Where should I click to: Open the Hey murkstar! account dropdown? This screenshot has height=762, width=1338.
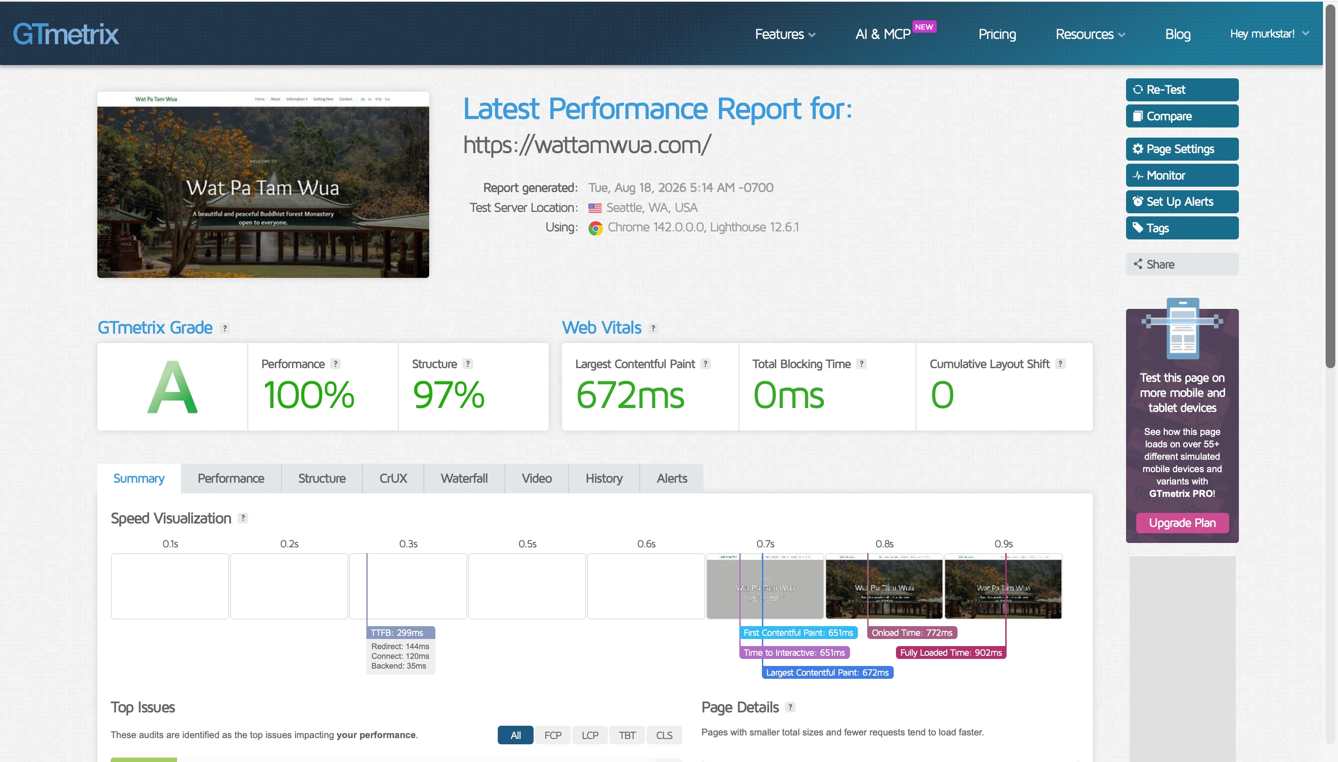click(1269, 34)
